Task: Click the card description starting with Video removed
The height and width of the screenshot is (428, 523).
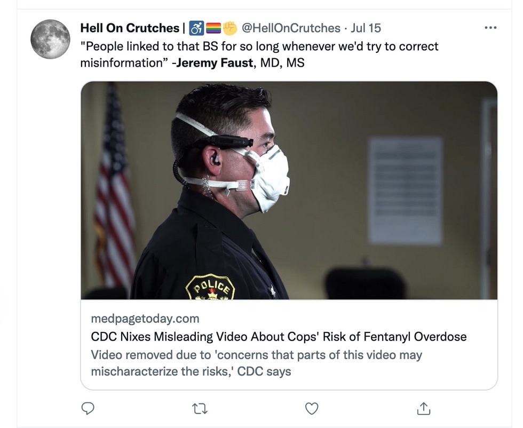Action: (x=256, y=363)
